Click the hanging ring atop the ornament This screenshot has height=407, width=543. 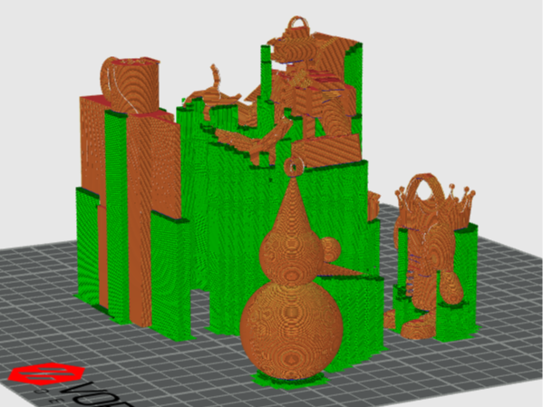[x=294, y=168]
